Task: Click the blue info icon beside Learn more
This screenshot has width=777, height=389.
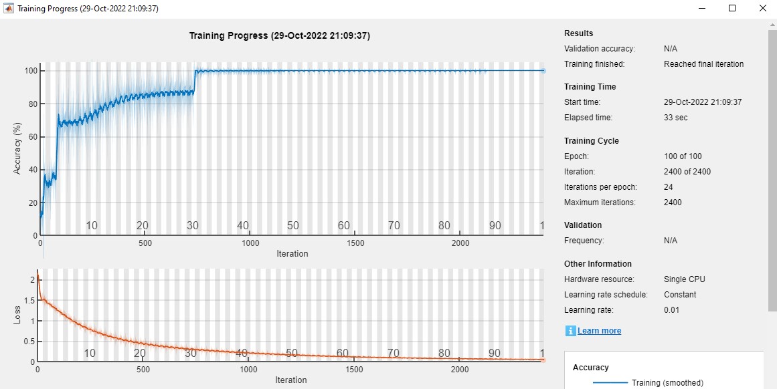Action: [x=570, y=331]
